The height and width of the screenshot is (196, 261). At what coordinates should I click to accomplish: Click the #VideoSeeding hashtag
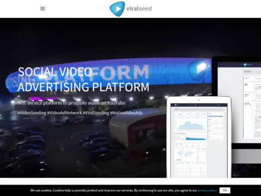click(32, 113)
